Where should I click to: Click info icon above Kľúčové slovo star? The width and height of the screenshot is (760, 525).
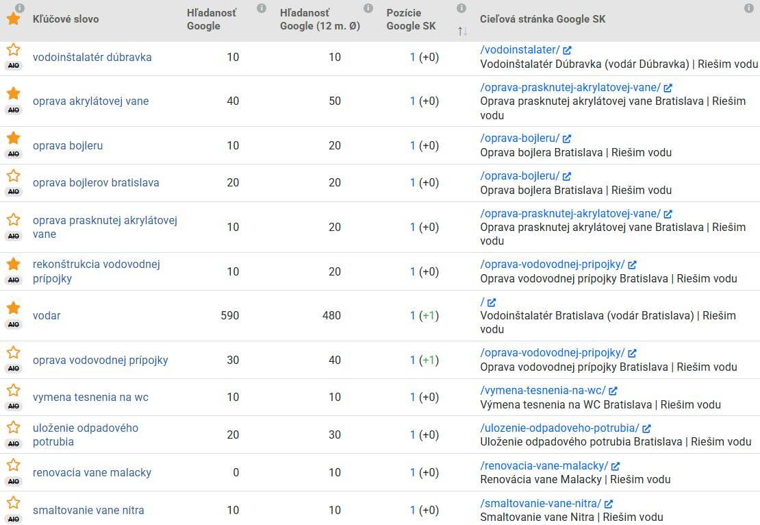click(x=20, y=8)
